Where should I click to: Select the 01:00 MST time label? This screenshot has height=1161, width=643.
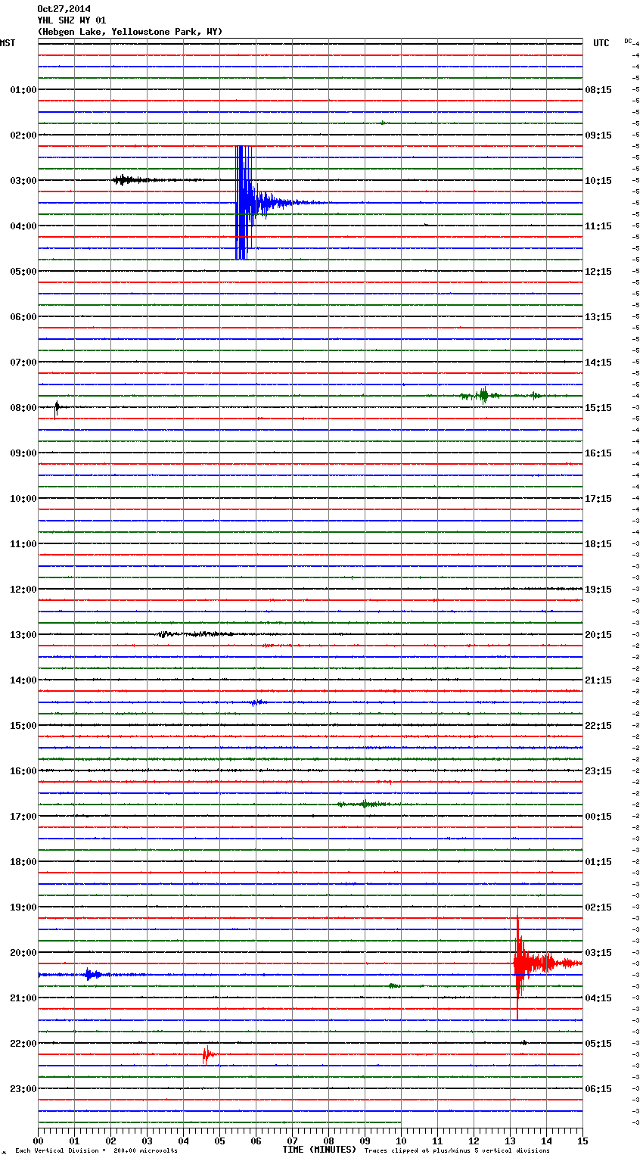[23, 90]
